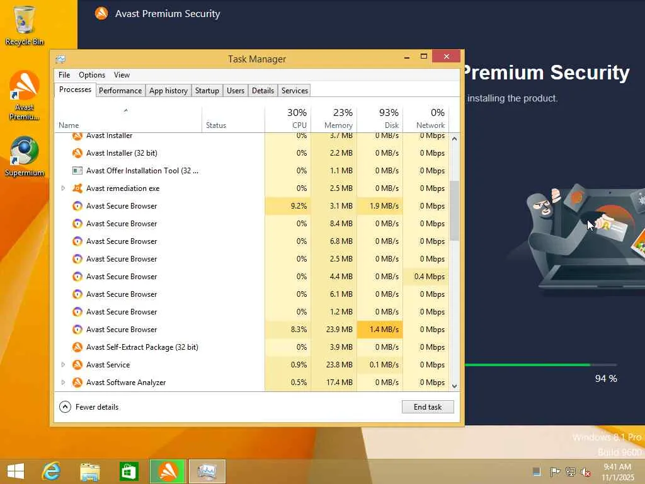Image resolution: width=645 pixels, height=484 pixels.
Task: Select the Processes tab
Action: point(75,89)
